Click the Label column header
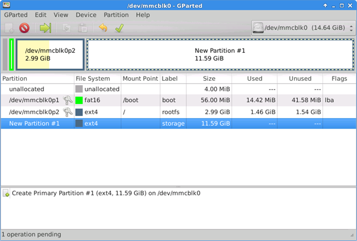Viewport: 357px width, 241px height. pos(173,78)
